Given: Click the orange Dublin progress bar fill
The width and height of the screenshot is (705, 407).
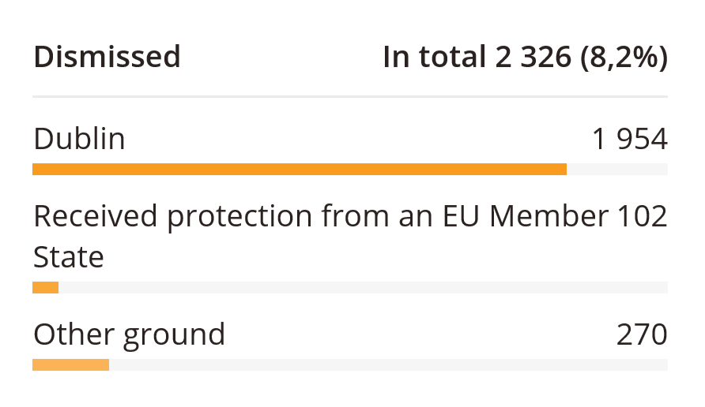Looking at the screenshot, I should (299, 169).
